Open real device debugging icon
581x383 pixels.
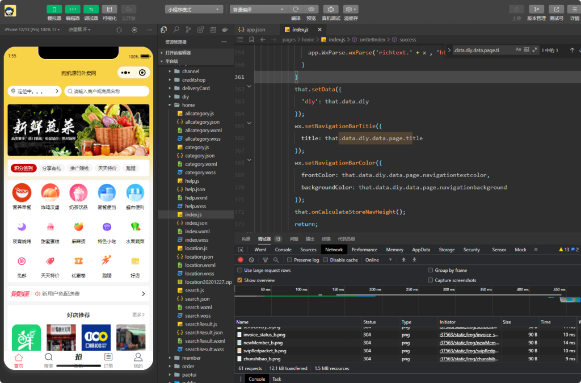331,9
